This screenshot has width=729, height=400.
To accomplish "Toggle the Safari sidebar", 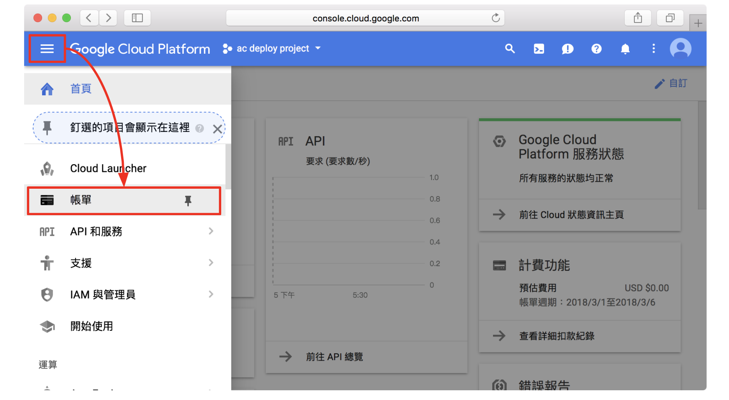I will pyautogui.click(x=137, y=18).
